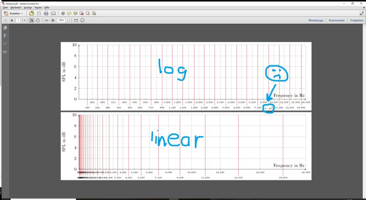Print the document with the printer icon
Viewport: 366px width, 200px height.
coord(46,13)
